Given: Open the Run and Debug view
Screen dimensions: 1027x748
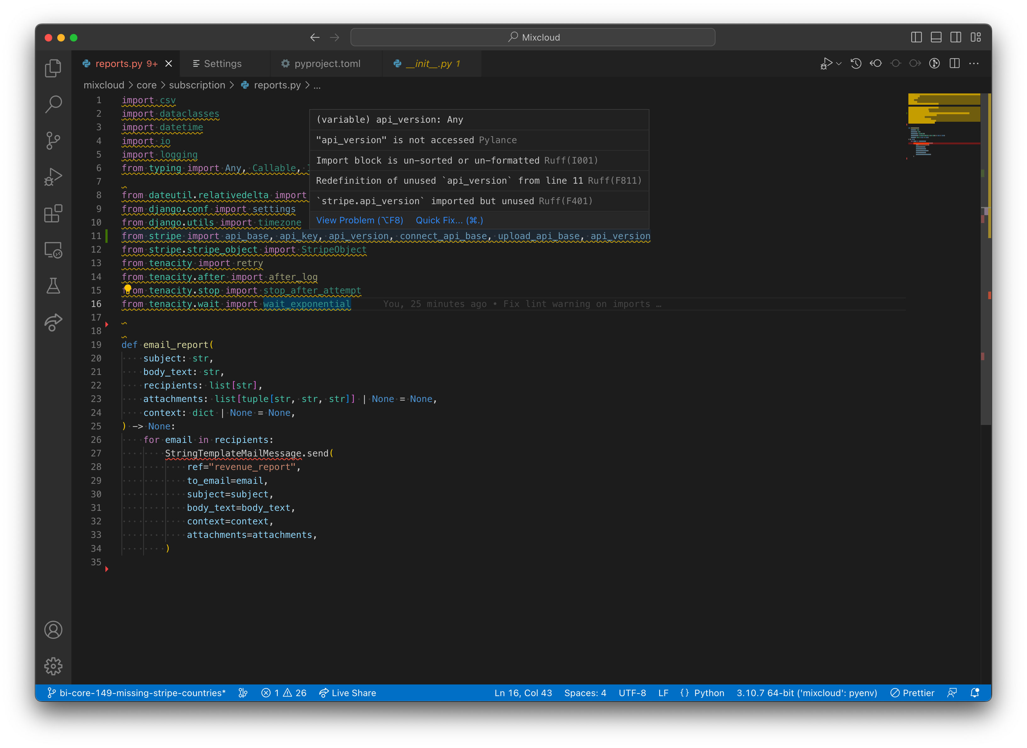Looking at the screenshot, I should pyautogui.click(x=53, y=177).
